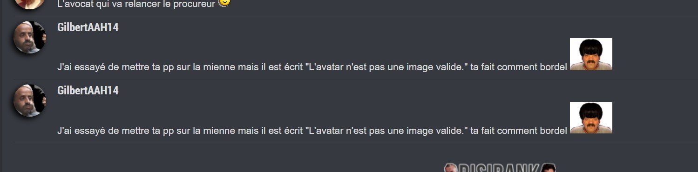The width and height of the screenshot is (698, 172).
Task: Open the GilbertAAH14 username of the first post
Action: coord(88,27)
